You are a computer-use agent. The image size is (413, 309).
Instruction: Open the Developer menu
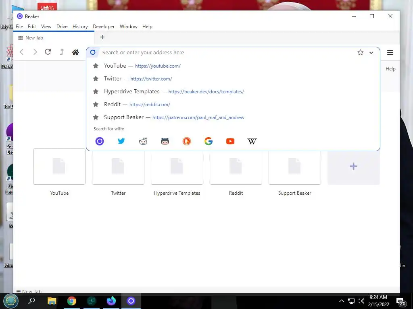click(x=104, y=27)
